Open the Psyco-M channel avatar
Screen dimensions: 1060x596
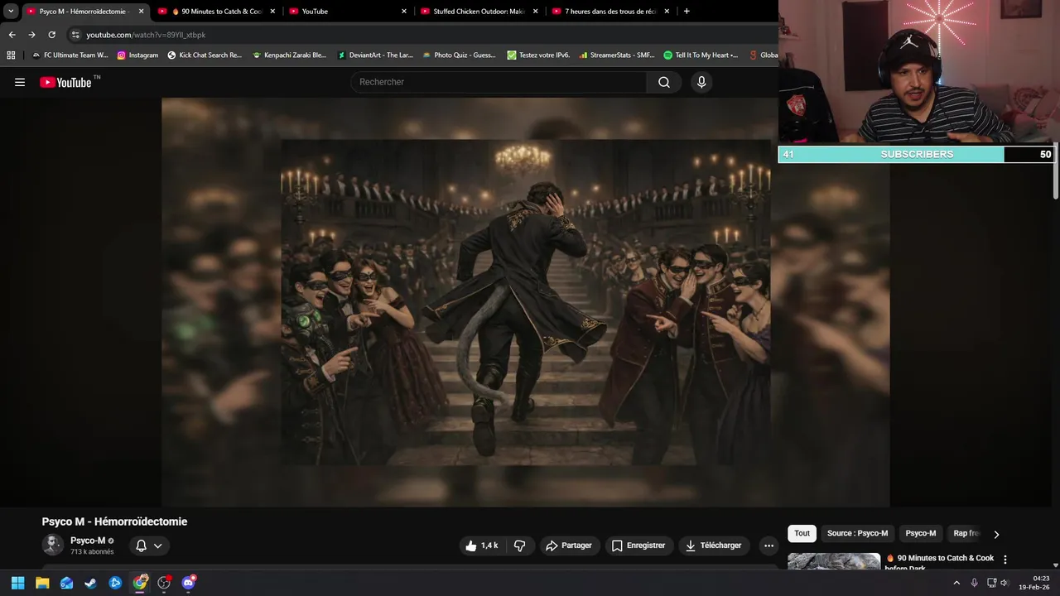[x=53, y=545]
